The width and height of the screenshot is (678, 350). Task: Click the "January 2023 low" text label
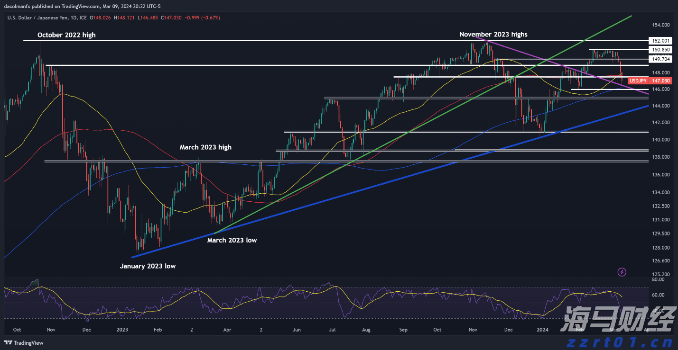pyautogui.click(x=148, y=266)
